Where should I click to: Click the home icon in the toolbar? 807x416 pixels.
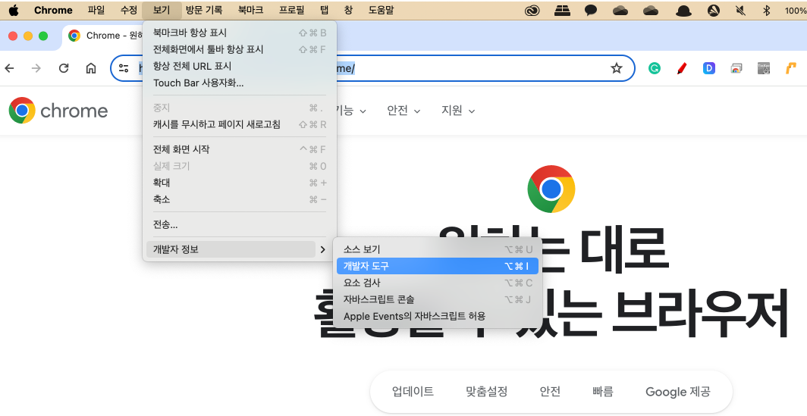90,68
